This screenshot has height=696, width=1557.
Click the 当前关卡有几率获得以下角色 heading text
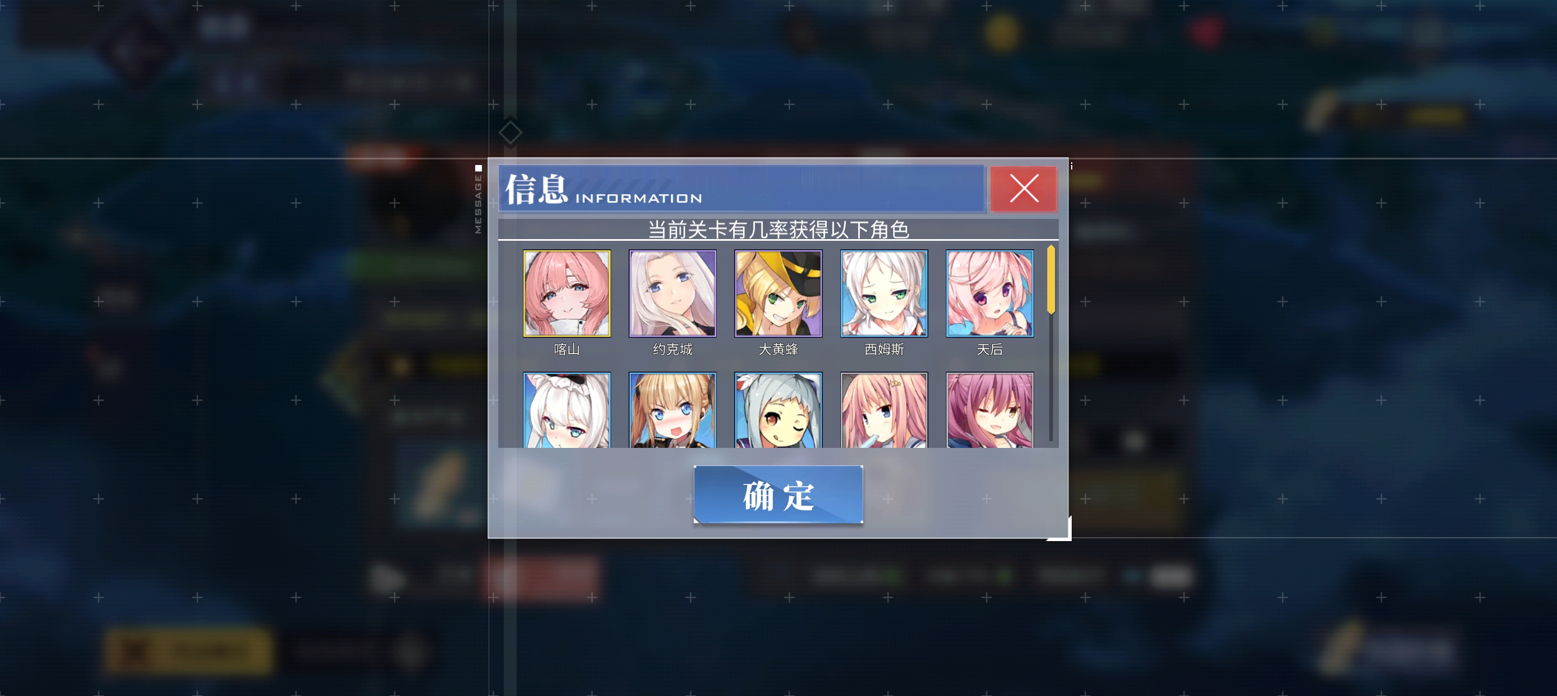778,230
